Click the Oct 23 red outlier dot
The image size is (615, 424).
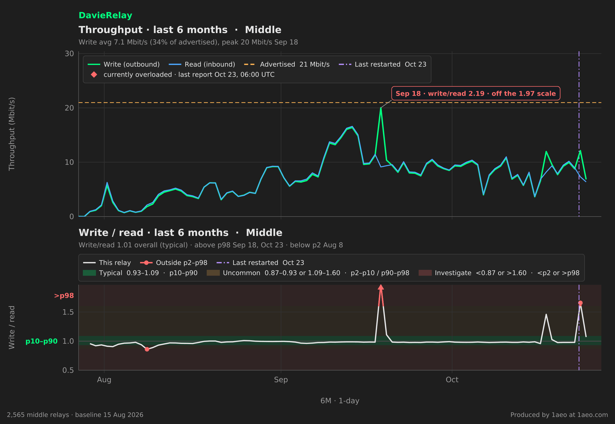(x=580, y=303)
